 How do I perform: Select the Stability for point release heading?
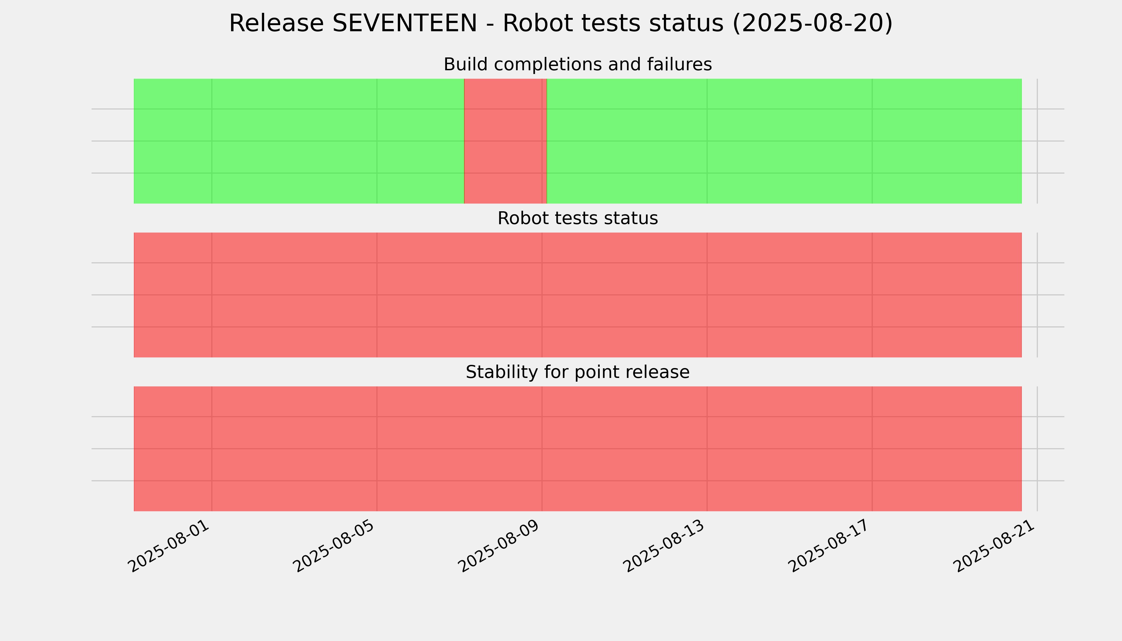(x=577, y=373)
